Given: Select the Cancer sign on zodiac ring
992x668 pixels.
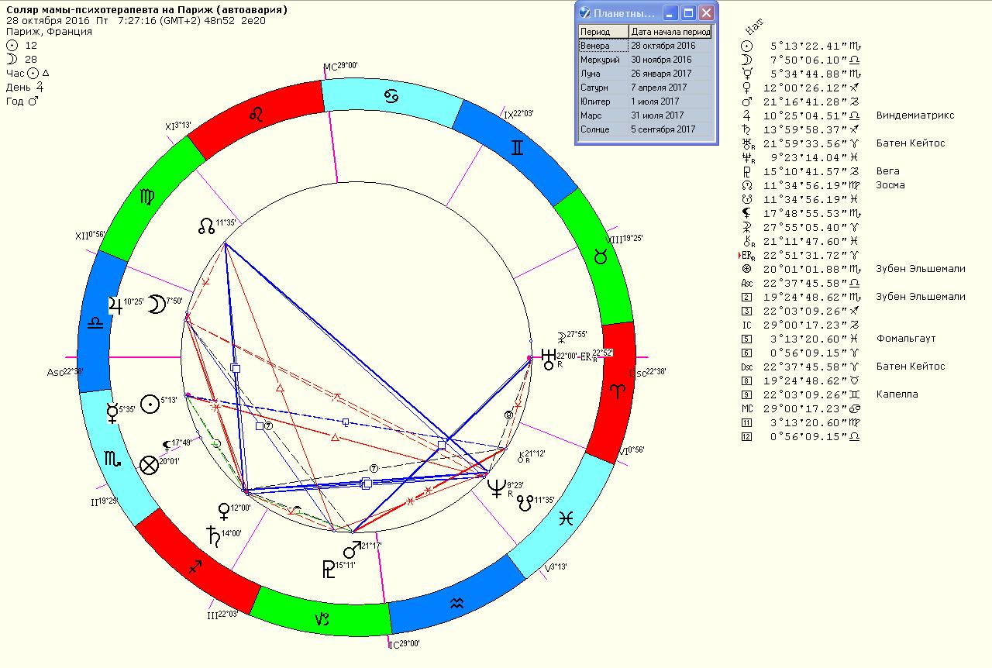Looking at the screenshot, I should tap(391, 95).
